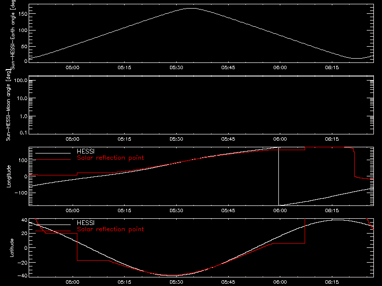Click 05:30 tick label of Earth angle plot

pyautogui.click(x=176, y=68)
